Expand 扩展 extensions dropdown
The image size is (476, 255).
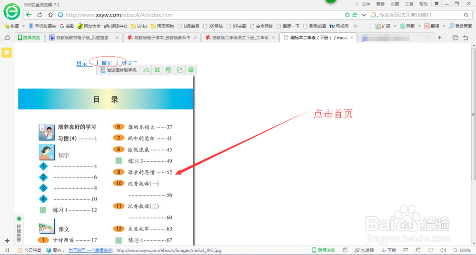pyautogui.click(x=395, y=27)
